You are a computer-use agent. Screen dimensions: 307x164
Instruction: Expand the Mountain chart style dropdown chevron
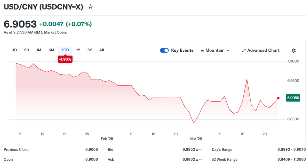click(228, 50)
